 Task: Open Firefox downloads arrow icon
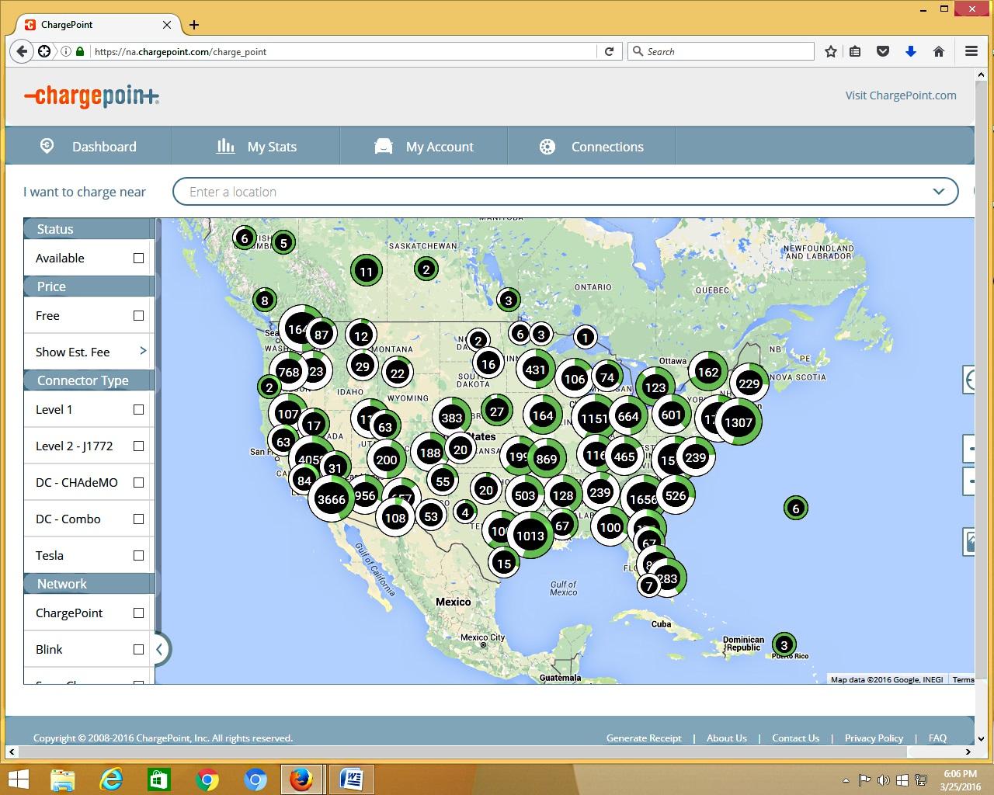[911, 51]
